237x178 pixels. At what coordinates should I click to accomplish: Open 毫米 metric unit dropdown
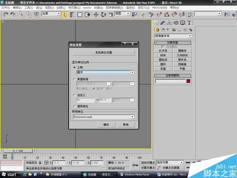tap(132, 72)
